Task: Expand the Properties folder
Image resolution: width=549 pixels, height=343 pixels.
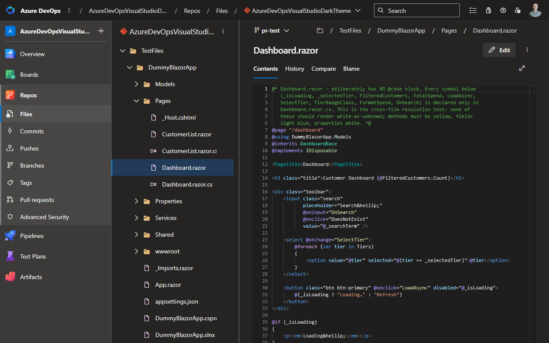Action: [136, 201]
